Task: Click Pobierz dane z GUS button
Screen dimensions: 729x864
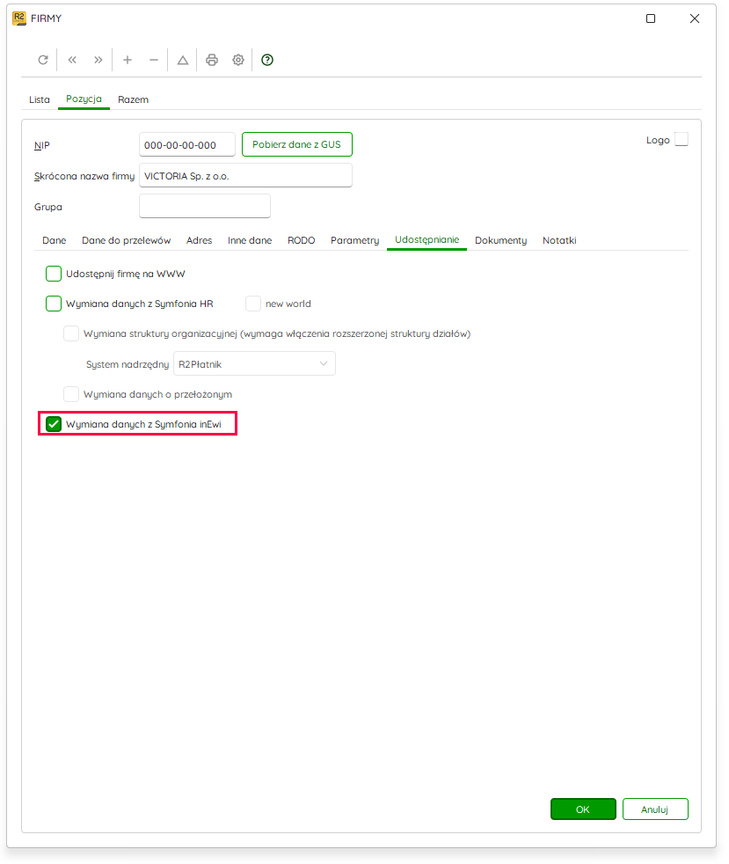Action: (x=296, y=144)
